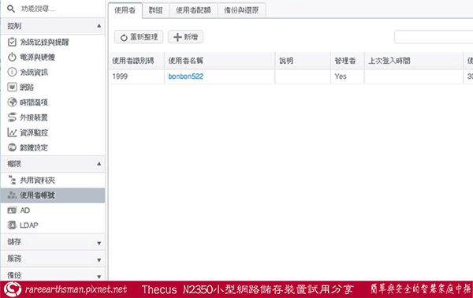Click the 新增 add user button
Viewport: 473px width, 298px height.
pyautogui.click(x=185, y=37)
